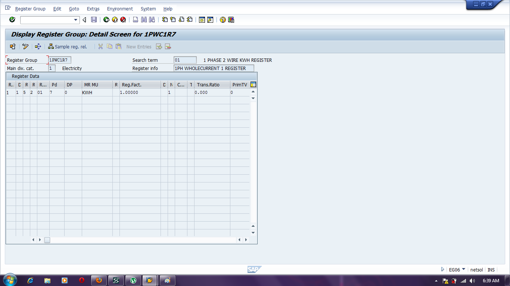Viewport: 510px width, 286px height.
Task: Click the table vertical scroll up arrow
Action: tap(253, 92)
